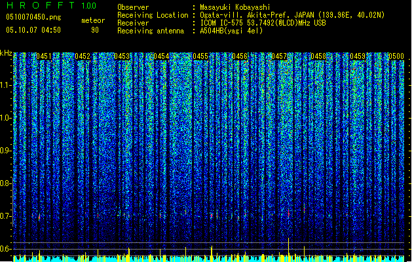The height and width of the screenshot is (262, 412).
Task: Click the red meteor echo just after 0451
Action: point(39,217)
